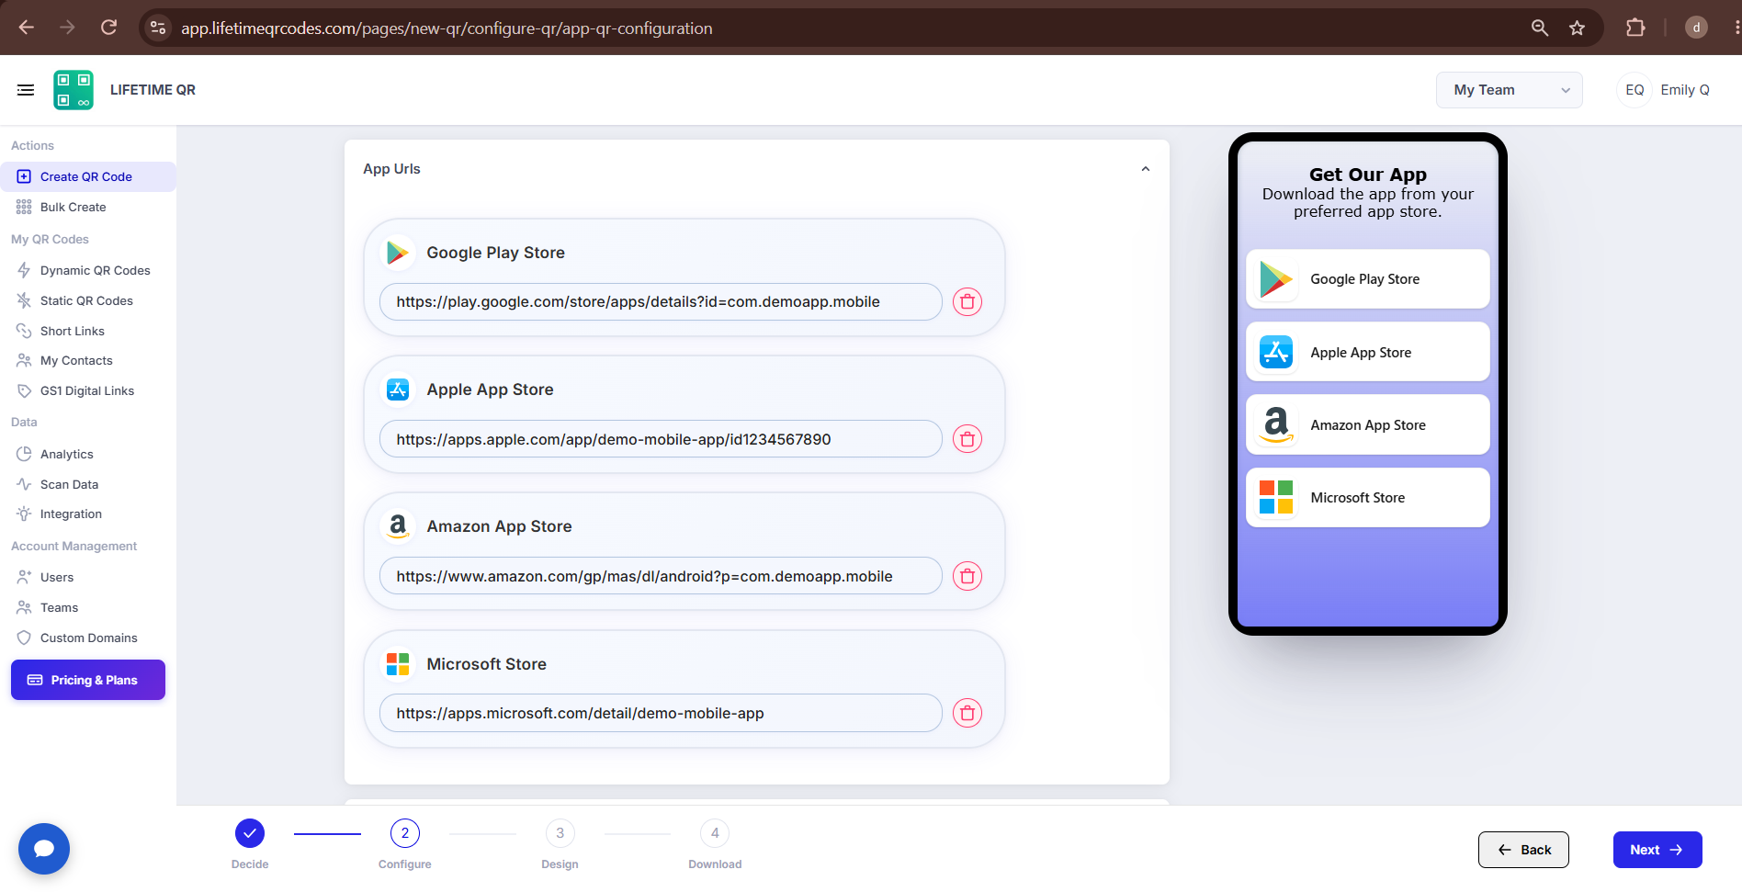This screenshot has height=892, width=1742.
Task: Go back in browser history
Action: tap(27, 28)
